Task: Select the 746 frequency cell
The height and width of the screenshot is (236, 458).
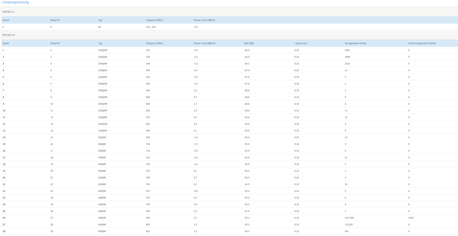Action: 148,178
